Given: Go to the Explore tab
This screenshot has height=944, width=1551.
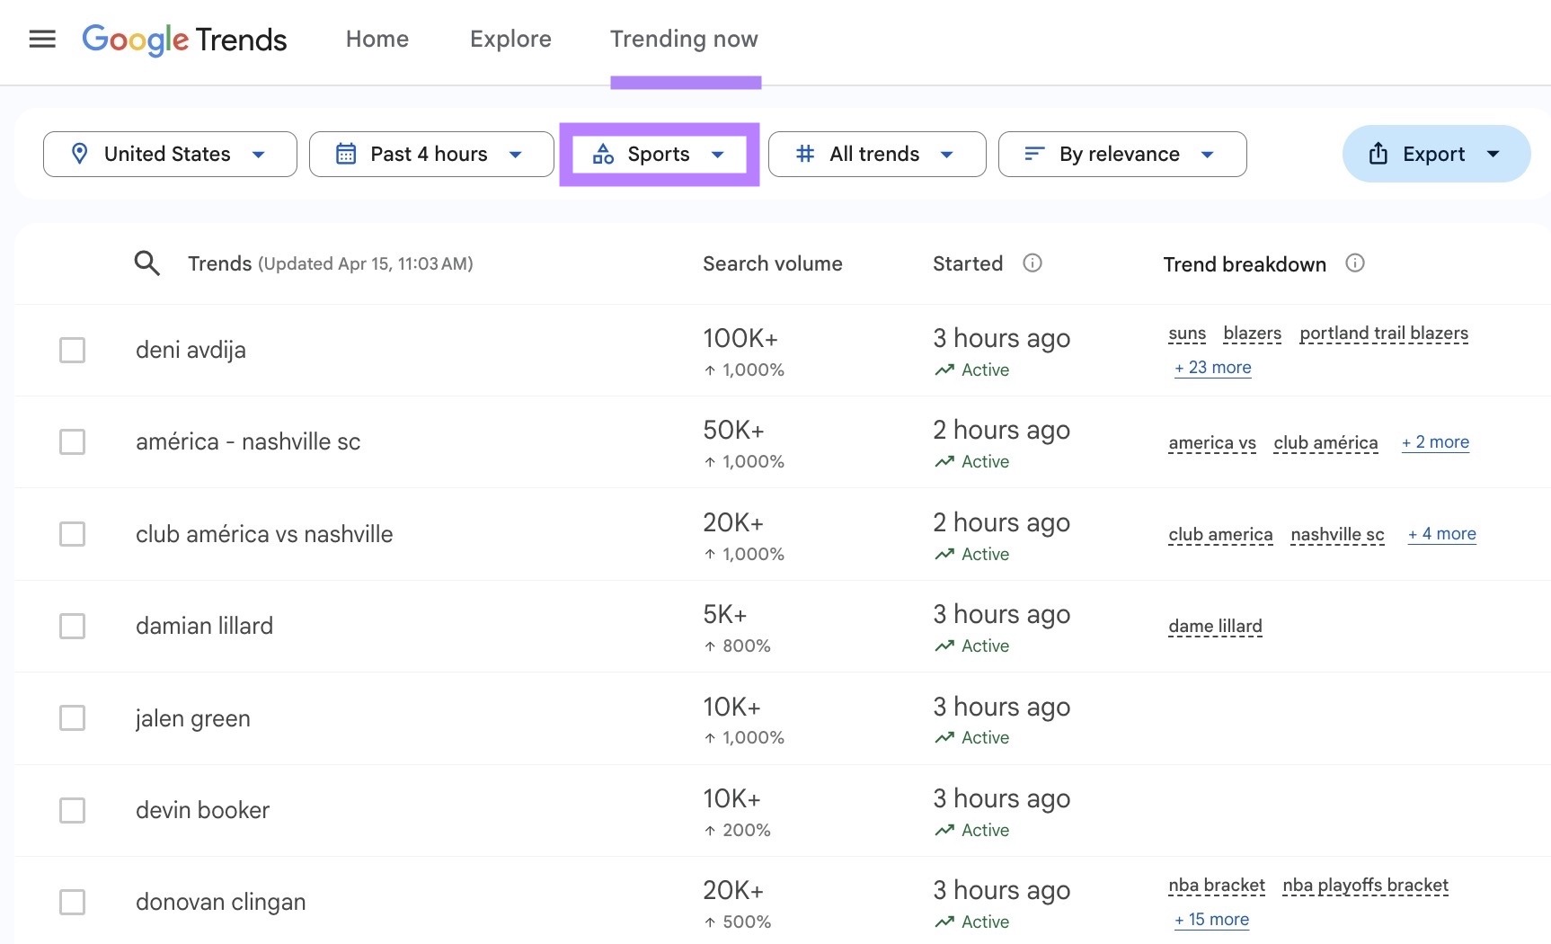Looking at the screenshot, I should click(510, 40).
